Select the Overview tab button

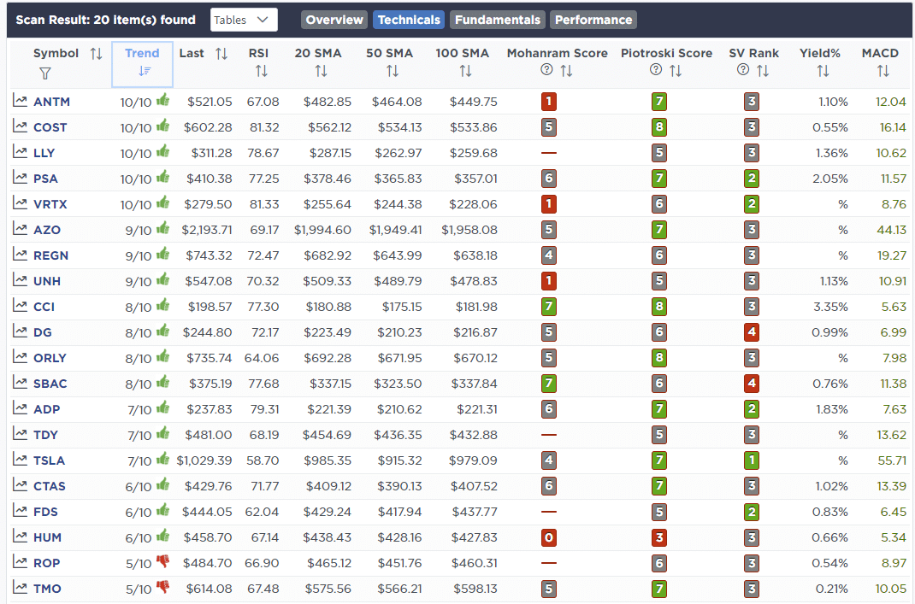(x=334, y=20)
